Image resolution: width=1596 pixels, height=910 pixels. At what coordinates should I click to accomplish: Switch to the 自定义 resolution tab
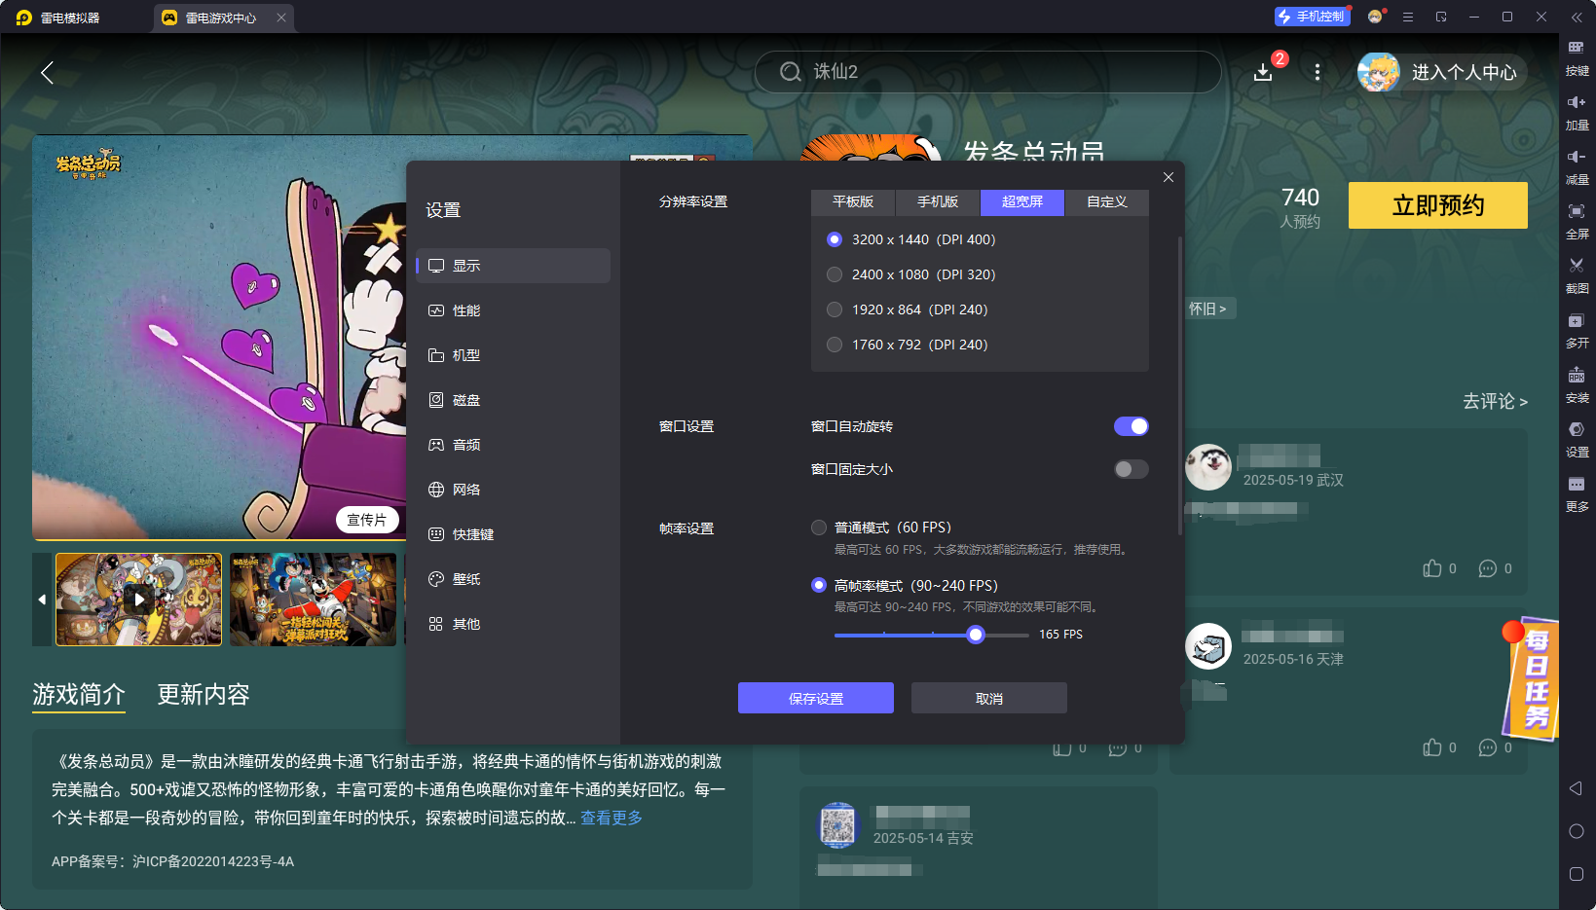point(1107,202)
